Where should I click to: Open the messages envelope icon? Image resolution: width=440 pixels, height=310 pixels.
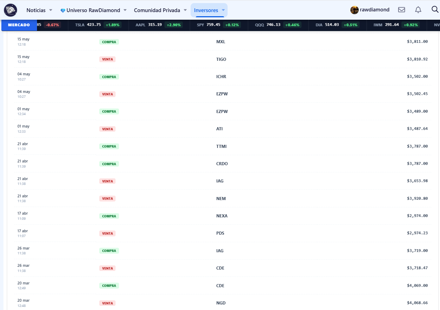point(402,10)
